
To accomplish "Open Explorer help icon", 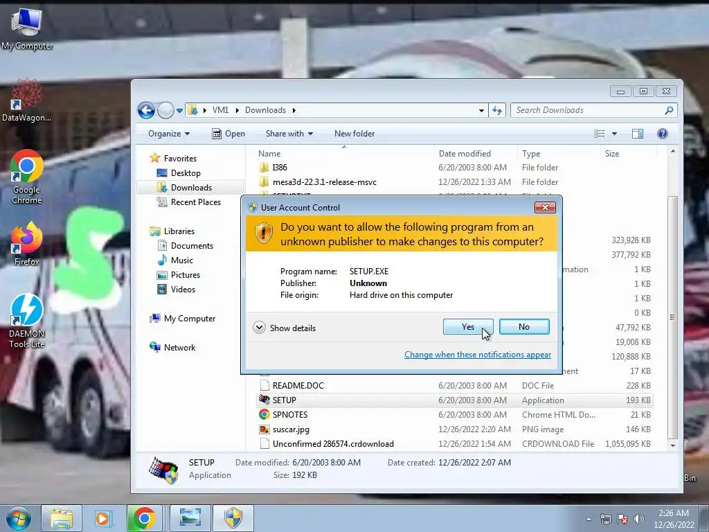I will (x=663, y=134).
